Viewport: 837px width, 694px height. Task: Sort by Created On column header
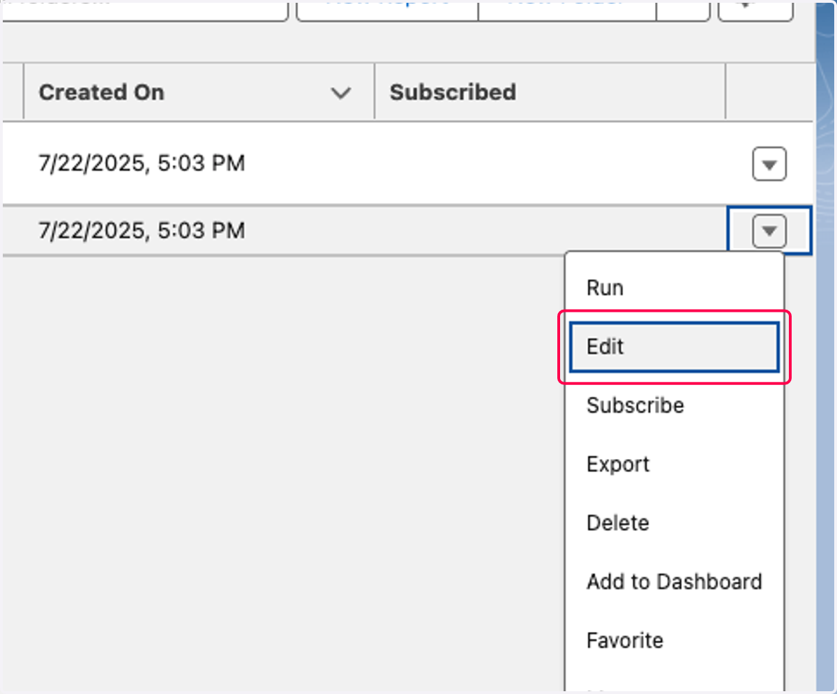coord(101,92)
